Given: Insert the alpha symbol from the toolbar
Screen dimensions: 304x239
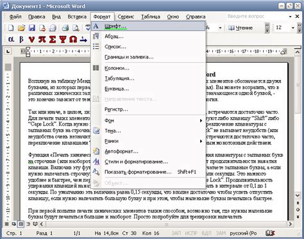Looking at the screenshot, I should (11, 40).
